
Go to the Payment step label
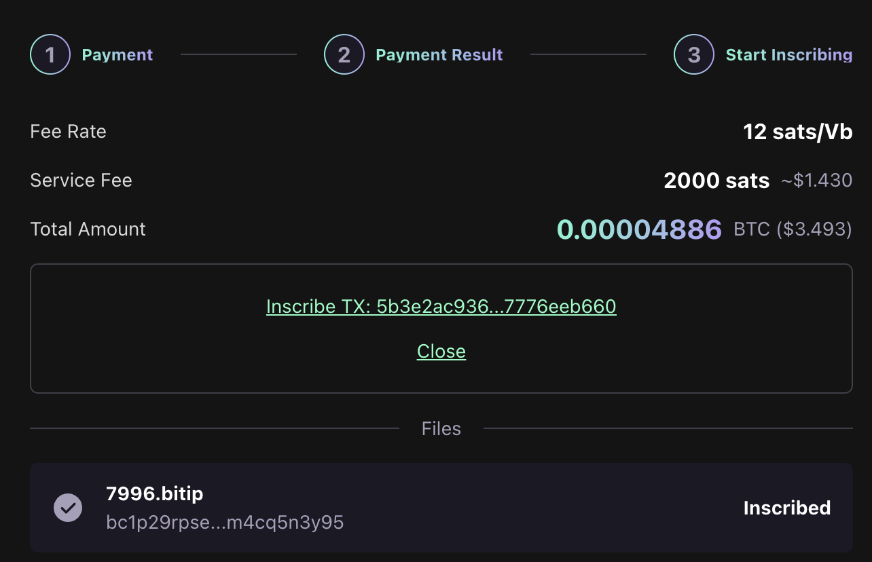coord(117,55)
